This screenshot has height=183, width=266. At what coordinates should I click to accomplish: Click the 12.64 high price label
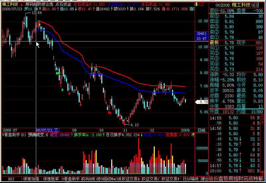pyautogui.click(x=37, y=13)
